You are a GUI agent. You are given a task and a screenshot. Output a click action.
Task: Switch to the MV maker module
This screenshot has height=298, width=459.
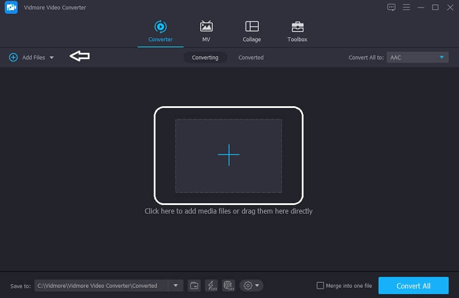coord(206,31)
